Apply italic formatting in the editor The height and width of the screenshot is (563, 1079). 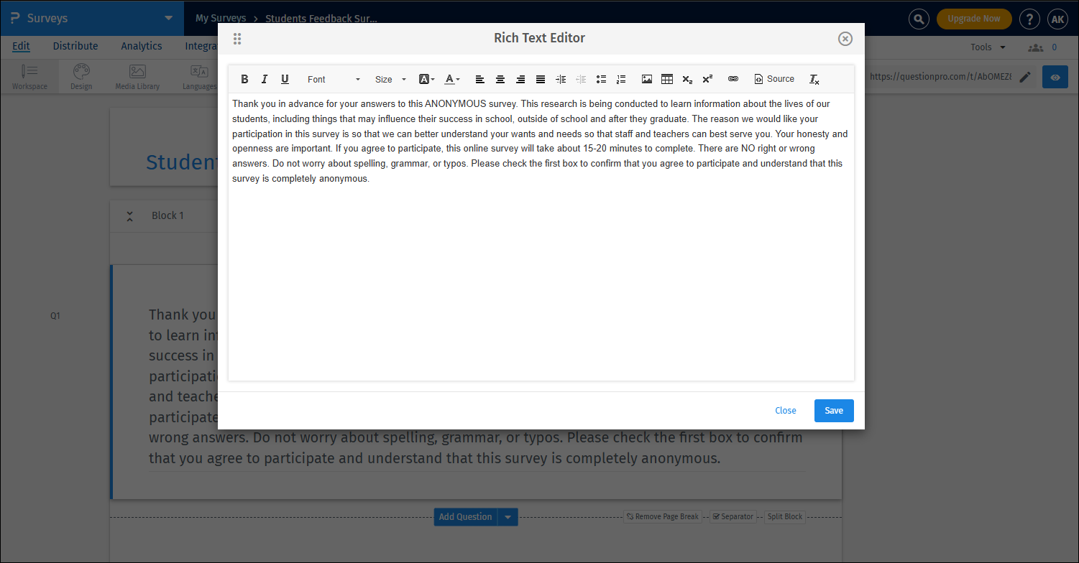point(265,79)
